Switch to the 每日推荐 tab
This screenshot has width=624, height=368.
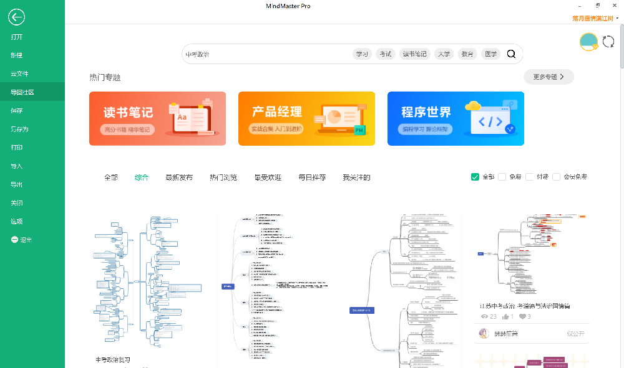312,177
